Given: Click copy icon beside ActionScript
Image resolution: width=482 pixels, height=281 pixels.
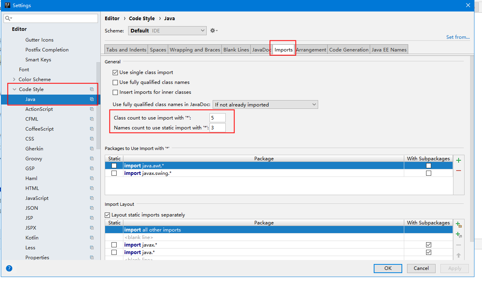Looking at the screenshot, I should (x=92, y=109).
